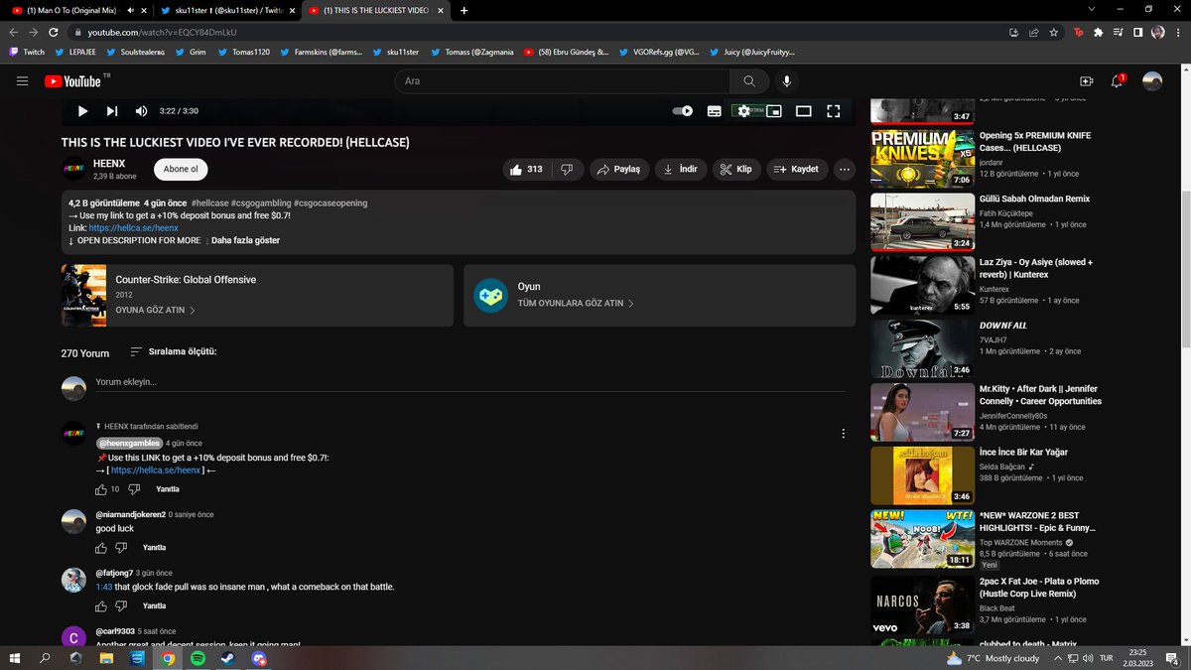Reload the page
1191x670 pixels.
click(55, 32)
